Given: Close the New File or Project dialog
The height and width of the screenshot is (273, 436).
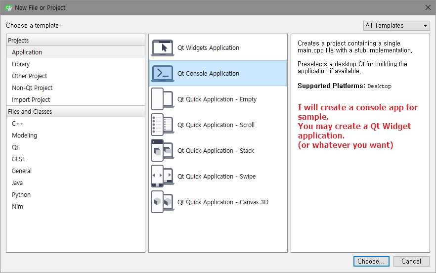Looking at the screenshot, I should (x=428, y=7).
